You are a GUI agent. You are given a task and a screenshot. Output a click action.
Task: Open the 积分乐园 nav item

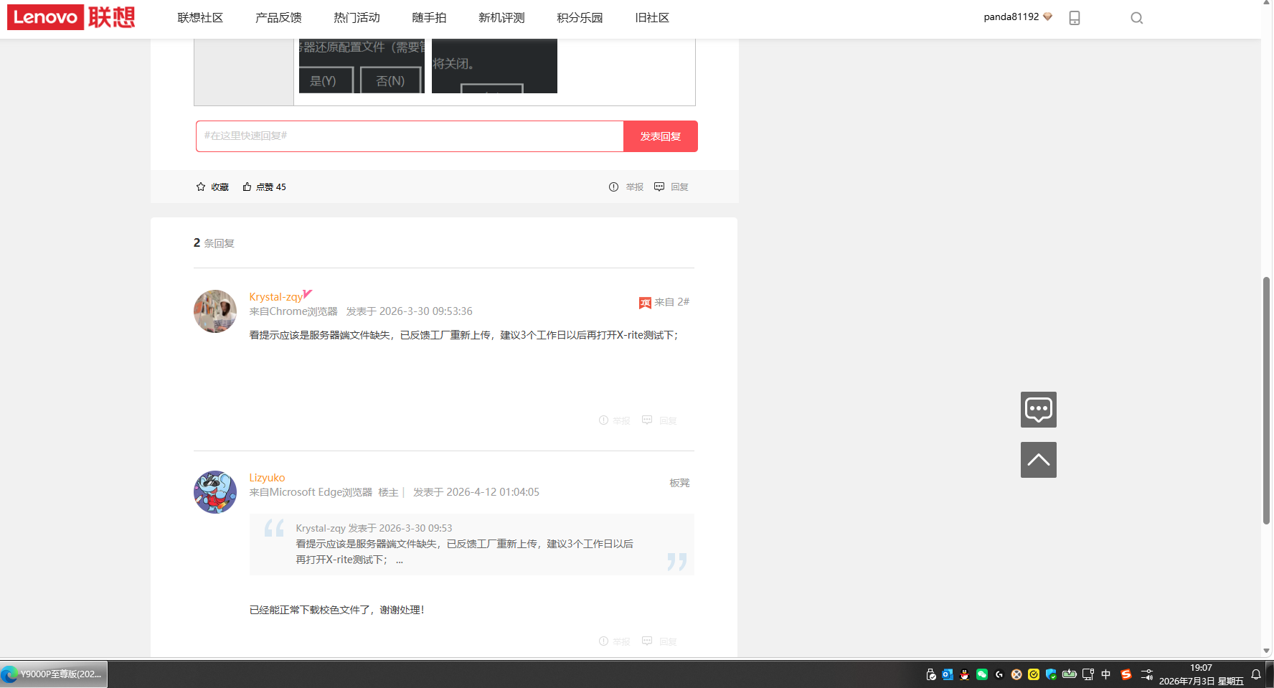(x=580, y=18)
